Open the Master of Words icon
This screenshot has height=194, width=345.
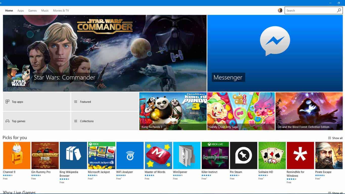158,155
